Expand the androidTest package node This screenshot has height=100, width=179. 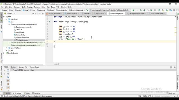click(x=9, y=42)
